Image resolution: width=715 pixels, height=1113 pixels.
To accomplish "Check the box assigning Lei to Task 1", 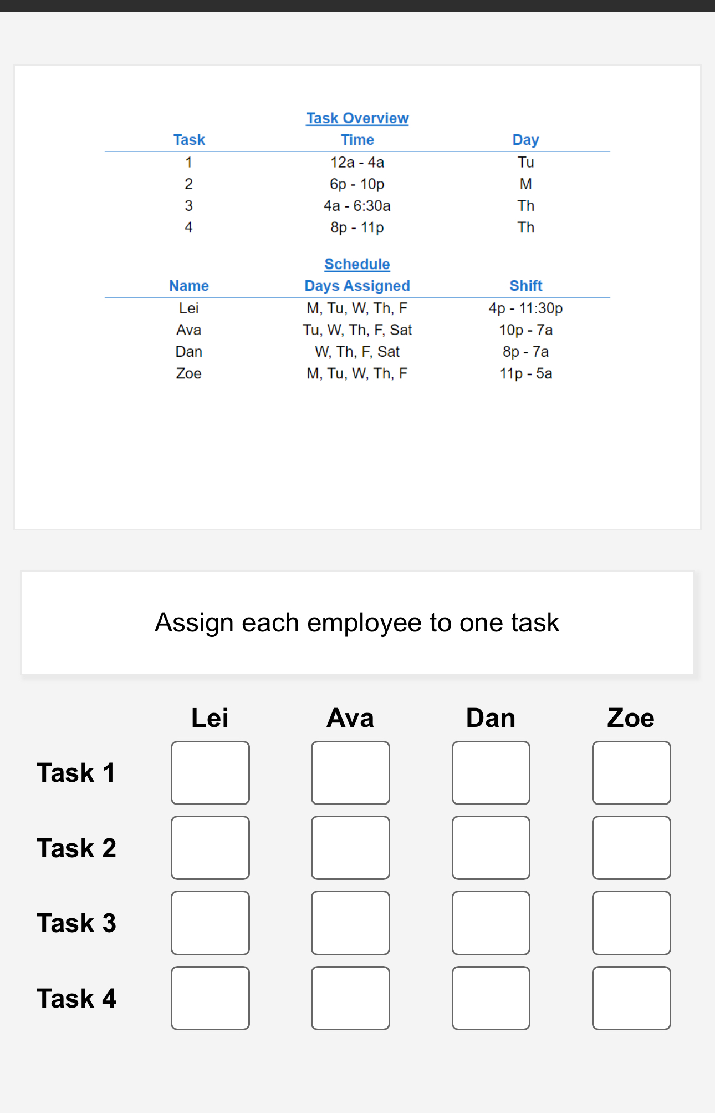I will coord(210,773).
